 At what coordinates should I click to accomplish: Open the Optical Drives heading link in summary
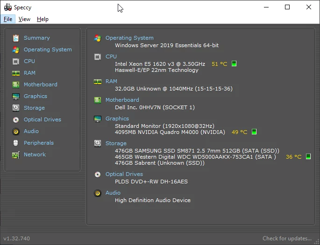[x=124, y=174]
